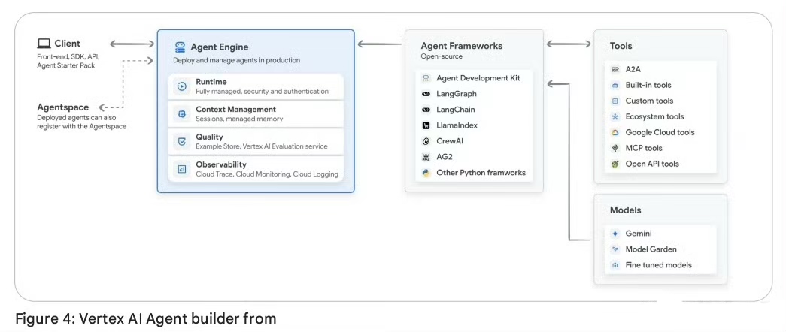This screenshot has height=332, width=786.
Task: Click the Model Garden entry
Action: coord(651,249)
